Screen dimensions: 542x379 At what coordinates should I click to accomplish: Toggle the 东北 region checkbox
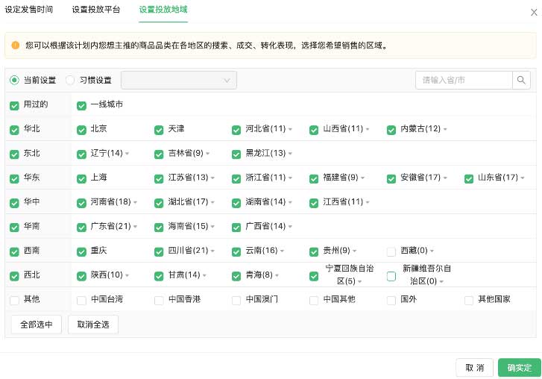point(14,154)
